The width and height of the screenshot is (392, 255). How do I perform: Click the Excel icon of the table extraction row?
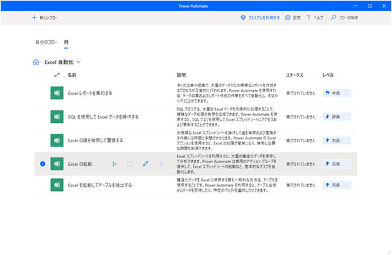click(57, 185)
